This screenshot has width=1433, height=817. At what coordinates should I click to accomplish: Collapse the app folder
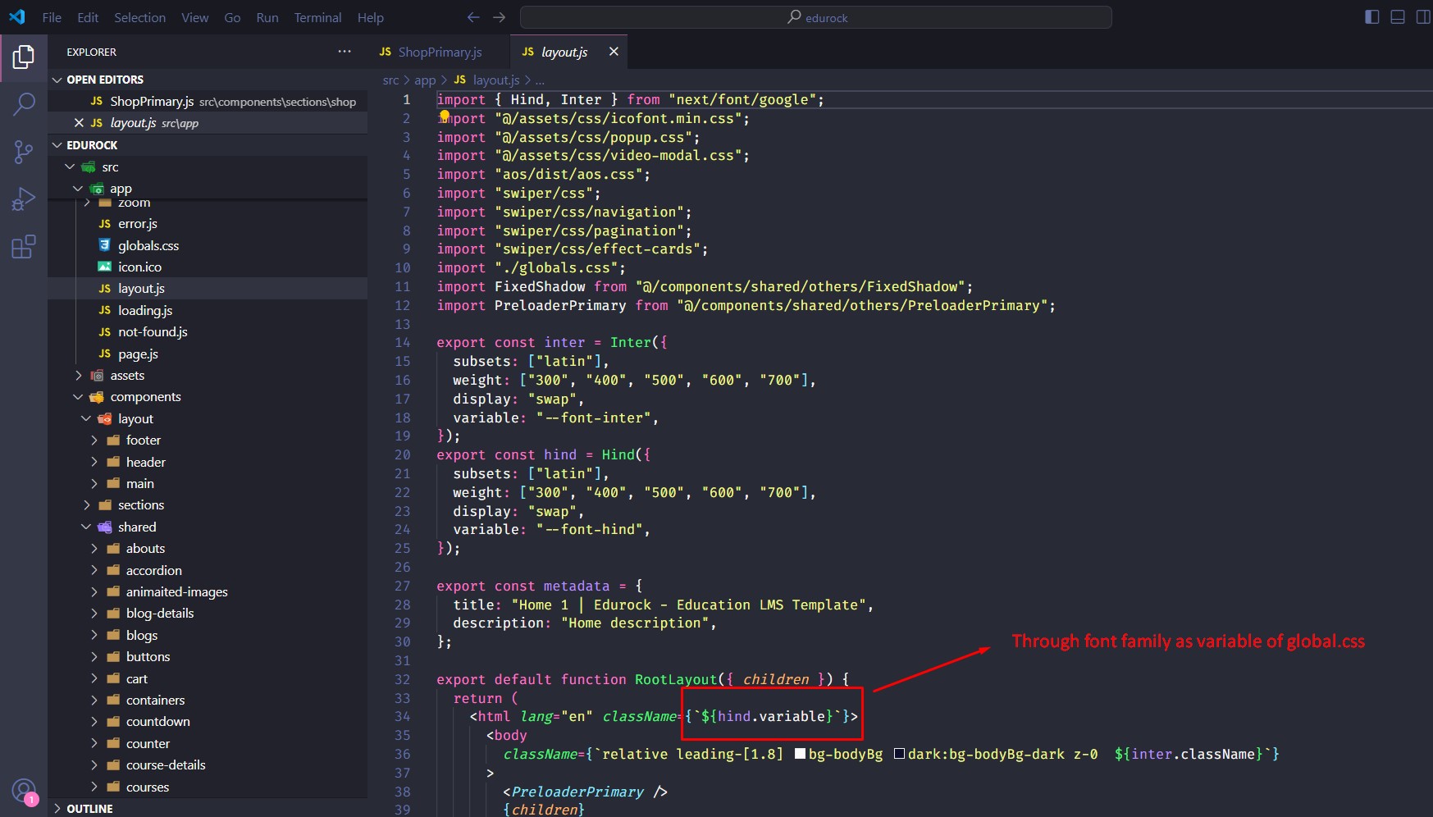(208, 189)
